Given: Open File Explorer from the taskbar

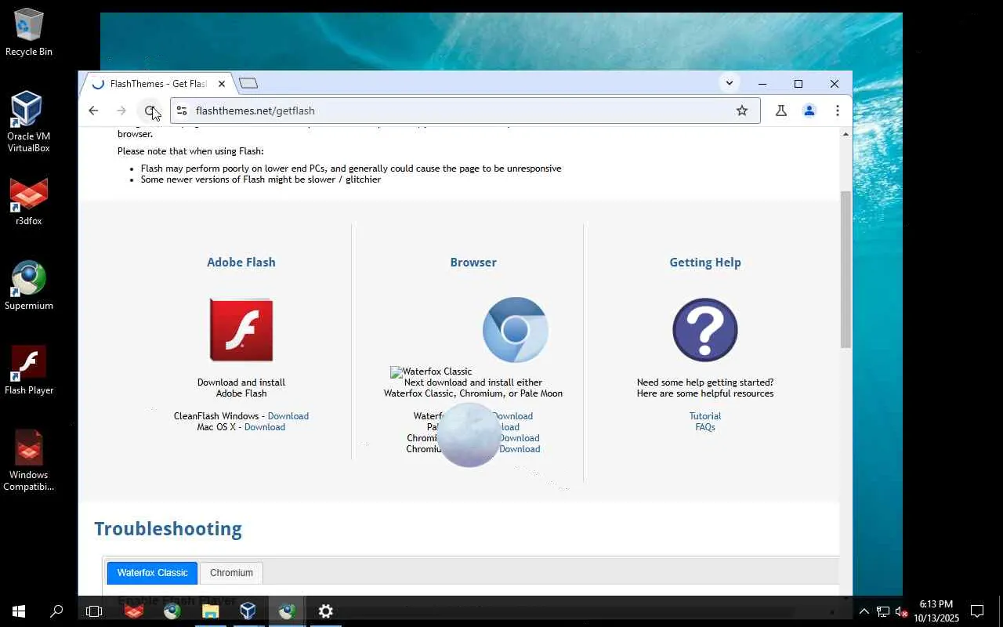Looking at the screenshot, I should pyautogui.click(x=210, y=611).
